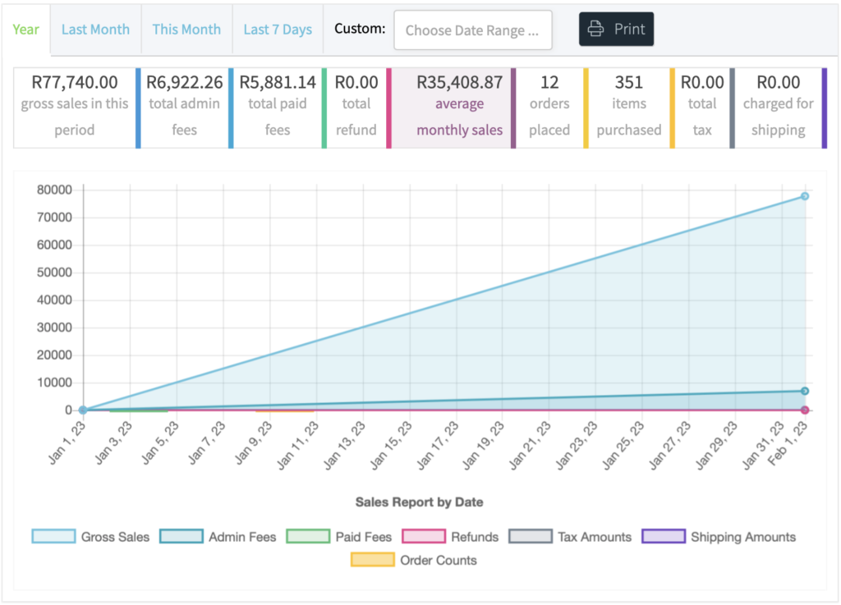Toggle Order Counts legend swatch
841x605 pixels.
point(373,560)
